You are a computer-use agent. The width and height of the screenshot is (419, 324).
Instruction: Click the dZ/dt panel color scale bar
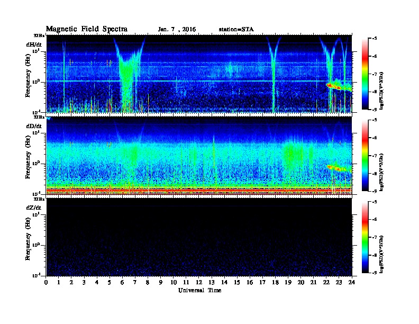coord(365,237)
